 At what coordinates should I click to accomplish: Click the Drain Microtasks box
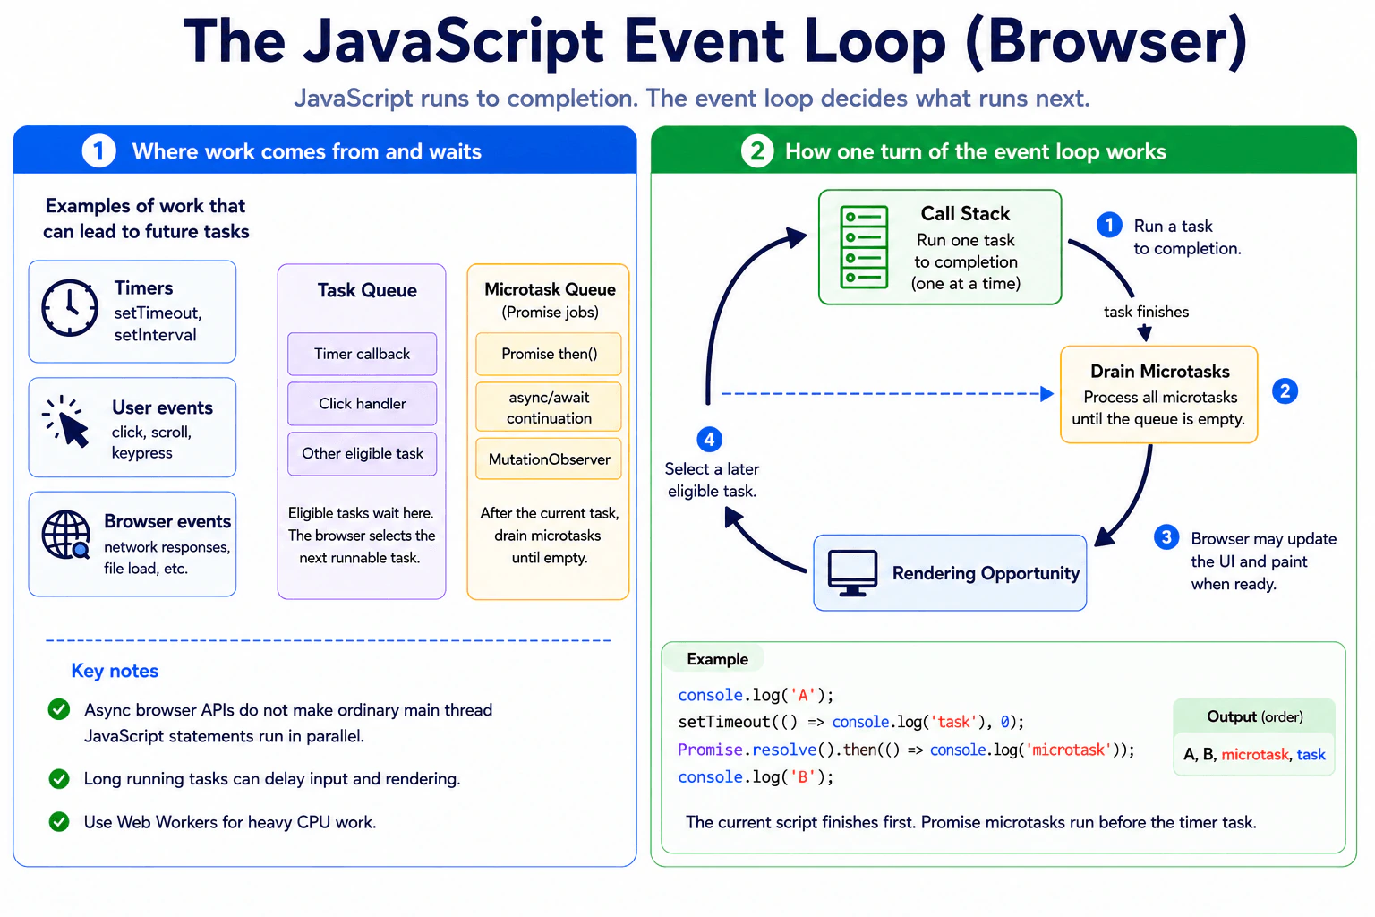coord(1159,395)
